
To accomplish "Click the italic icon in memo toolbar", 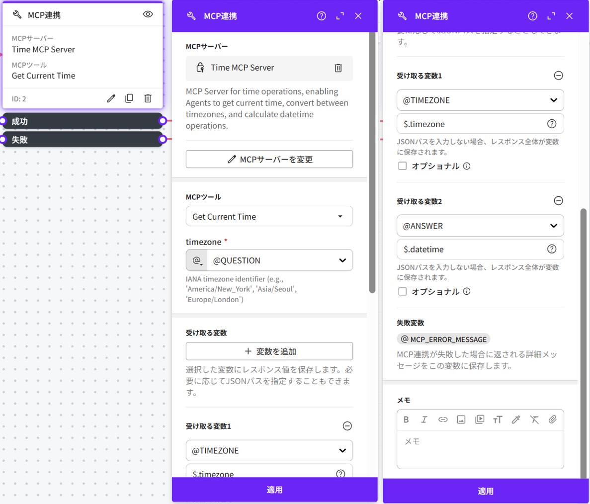I will pyautogui.click(x=424, y=420).
